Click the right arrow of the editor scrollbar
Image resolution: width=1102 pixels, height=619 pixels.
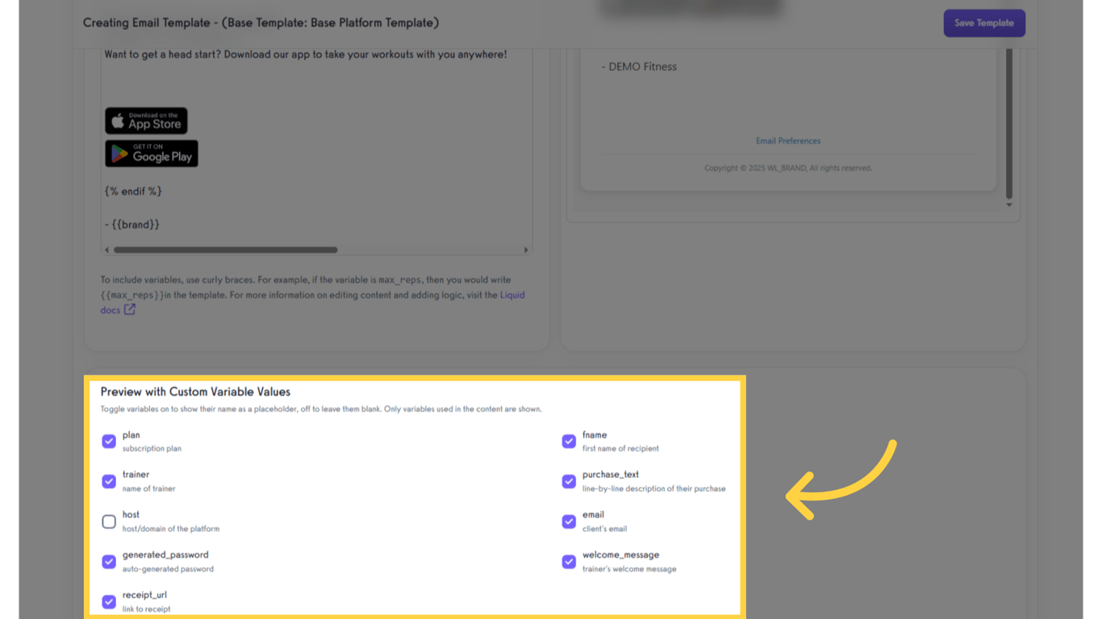[x=525, y=249]
